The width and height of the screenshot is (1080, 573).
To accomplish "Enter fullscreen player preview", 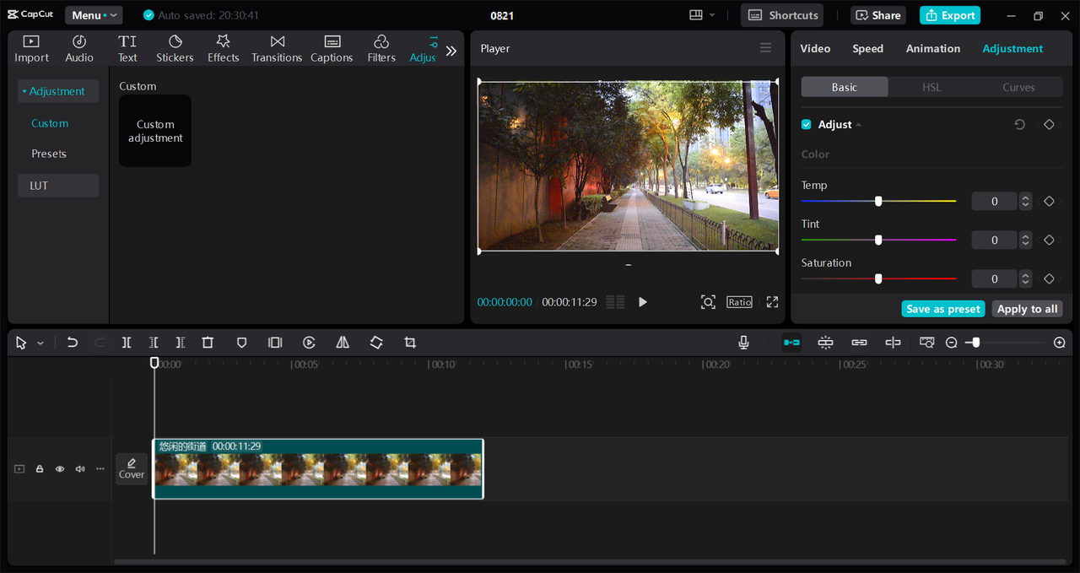I will tap(772, 302).
